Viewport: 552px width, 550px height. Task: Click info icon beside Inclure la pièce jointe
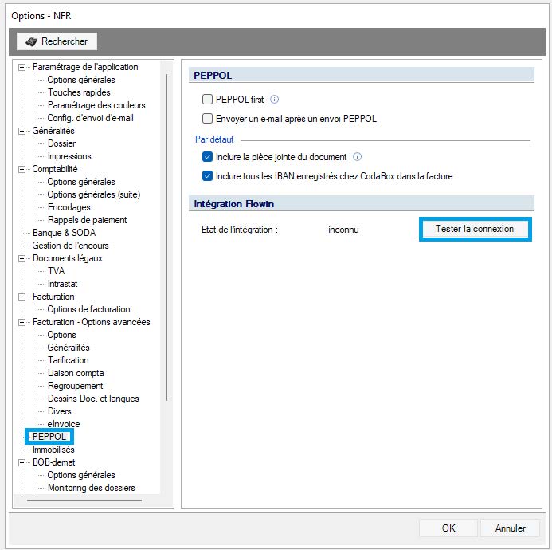[x=358, y=157]
